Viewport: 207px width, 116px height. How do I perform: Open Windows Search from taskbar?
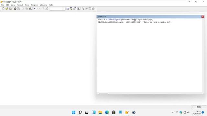pos(80,112)
